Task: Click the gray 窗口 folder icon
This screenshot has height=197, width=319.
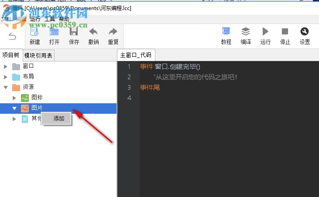Action: [16, 66]
